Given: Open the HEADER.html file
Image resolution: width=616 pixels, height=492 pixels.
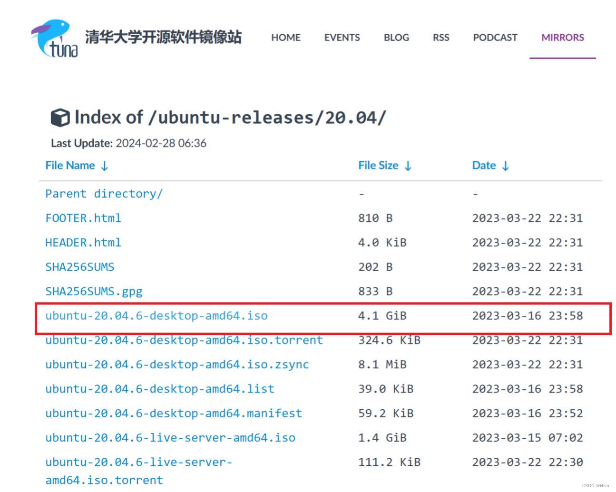Looking at the screenshot, I should coord(83,242).
